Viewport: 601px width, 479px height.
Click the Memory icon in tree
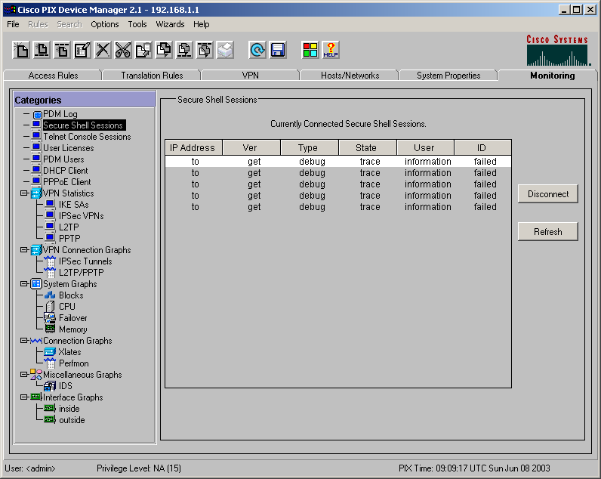point(50,329)
